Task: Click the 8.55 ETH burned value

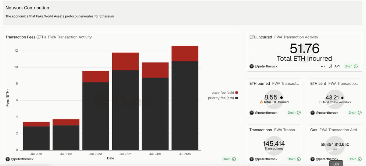Action: point(271,97)
